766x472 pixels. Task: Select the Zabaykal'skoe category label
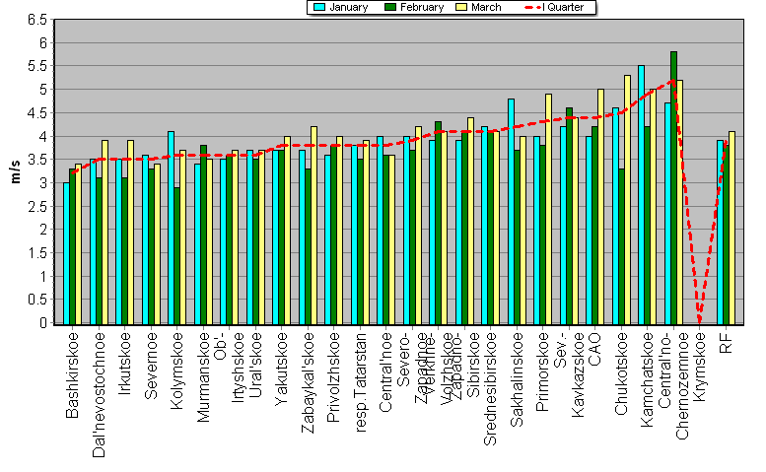(x=308, y=382)
